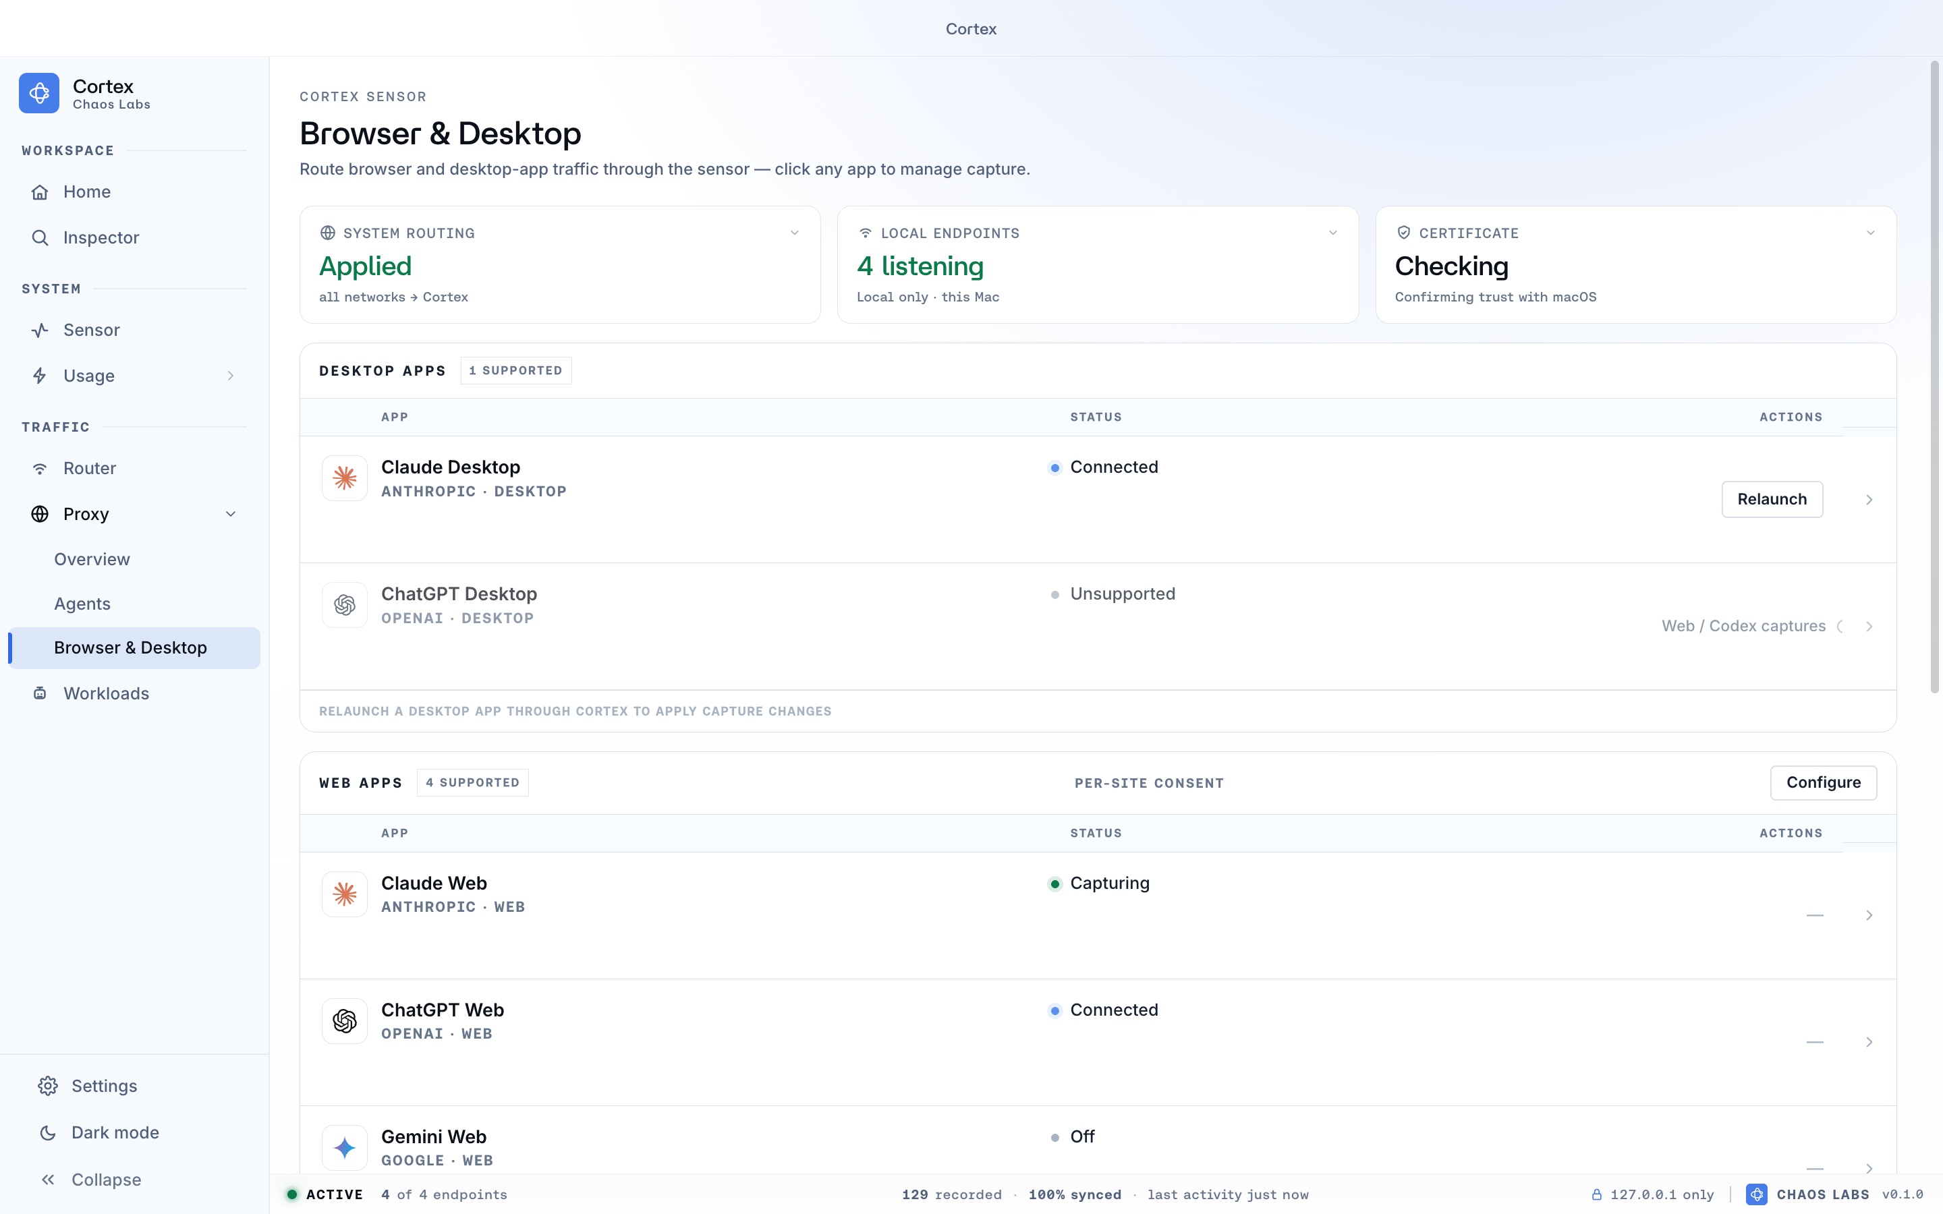Viewport: 1943px width, 1214px height.
Task: Click the 4 of 4 endpoints text
Action: 444,1194
